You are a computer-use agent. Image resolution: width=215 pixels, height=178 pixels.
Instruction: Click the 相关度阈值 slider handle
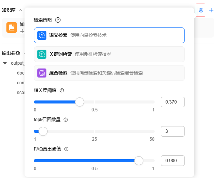point(80,102)
